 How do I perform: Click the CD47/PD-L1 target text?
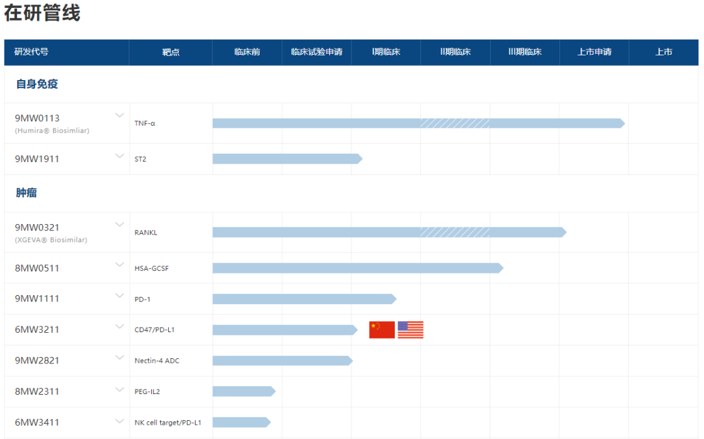point(154,330)
